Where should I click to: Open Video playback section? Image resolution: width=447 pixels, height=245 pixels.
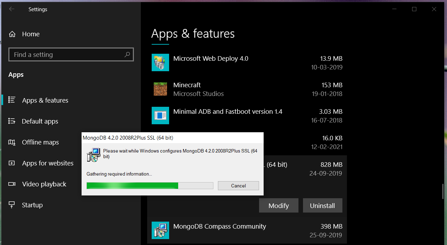pyautogui.click(x=44, y=184)
